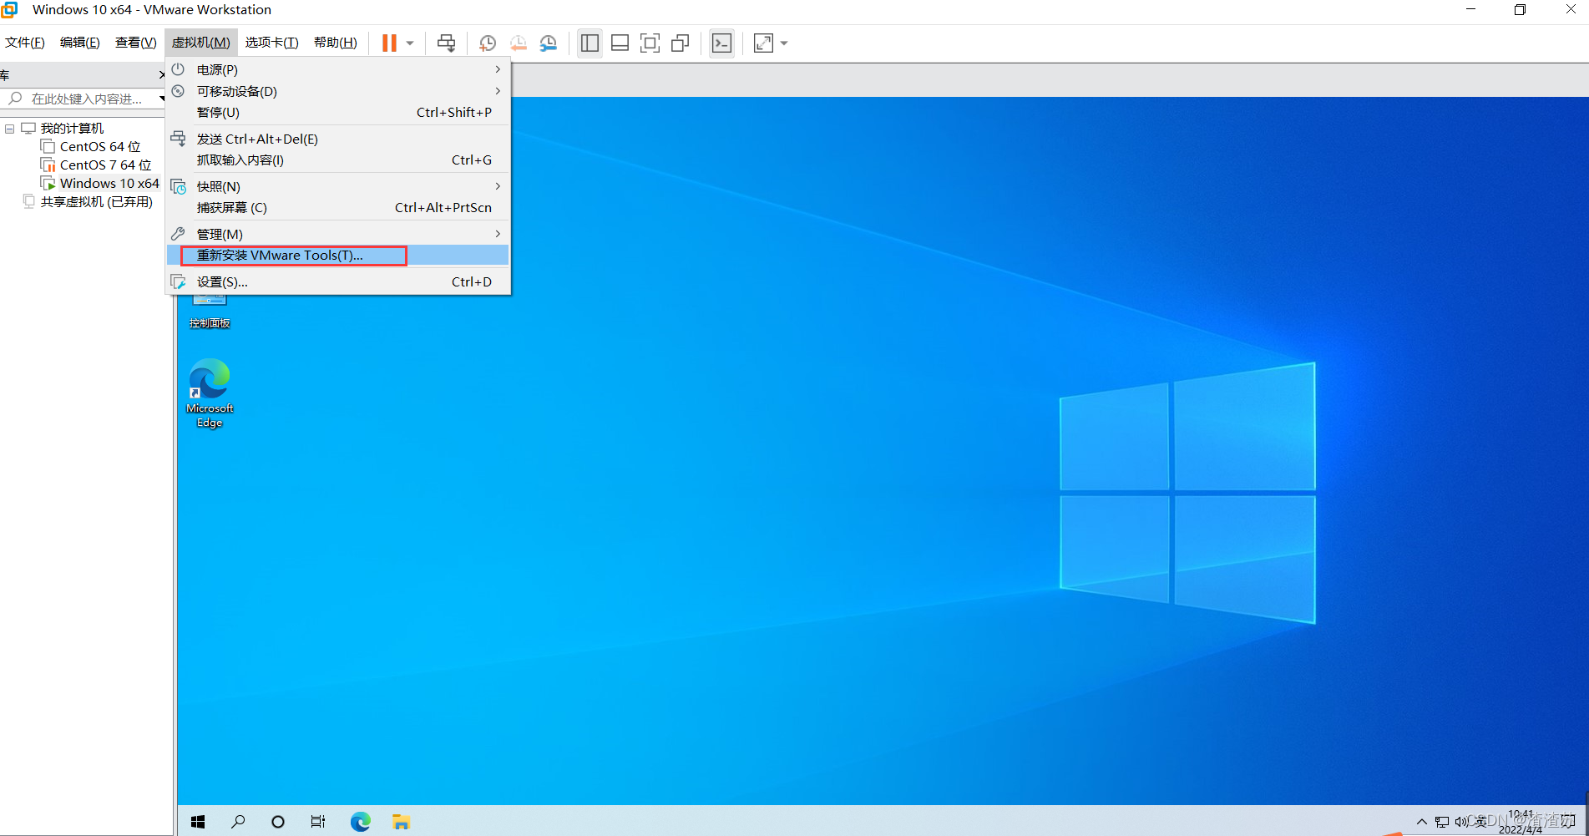Select 抓取输入内容(I) menu entry
Image resolution: width=1589 pixels, height=836 pixels.
[x=338, y=160]
